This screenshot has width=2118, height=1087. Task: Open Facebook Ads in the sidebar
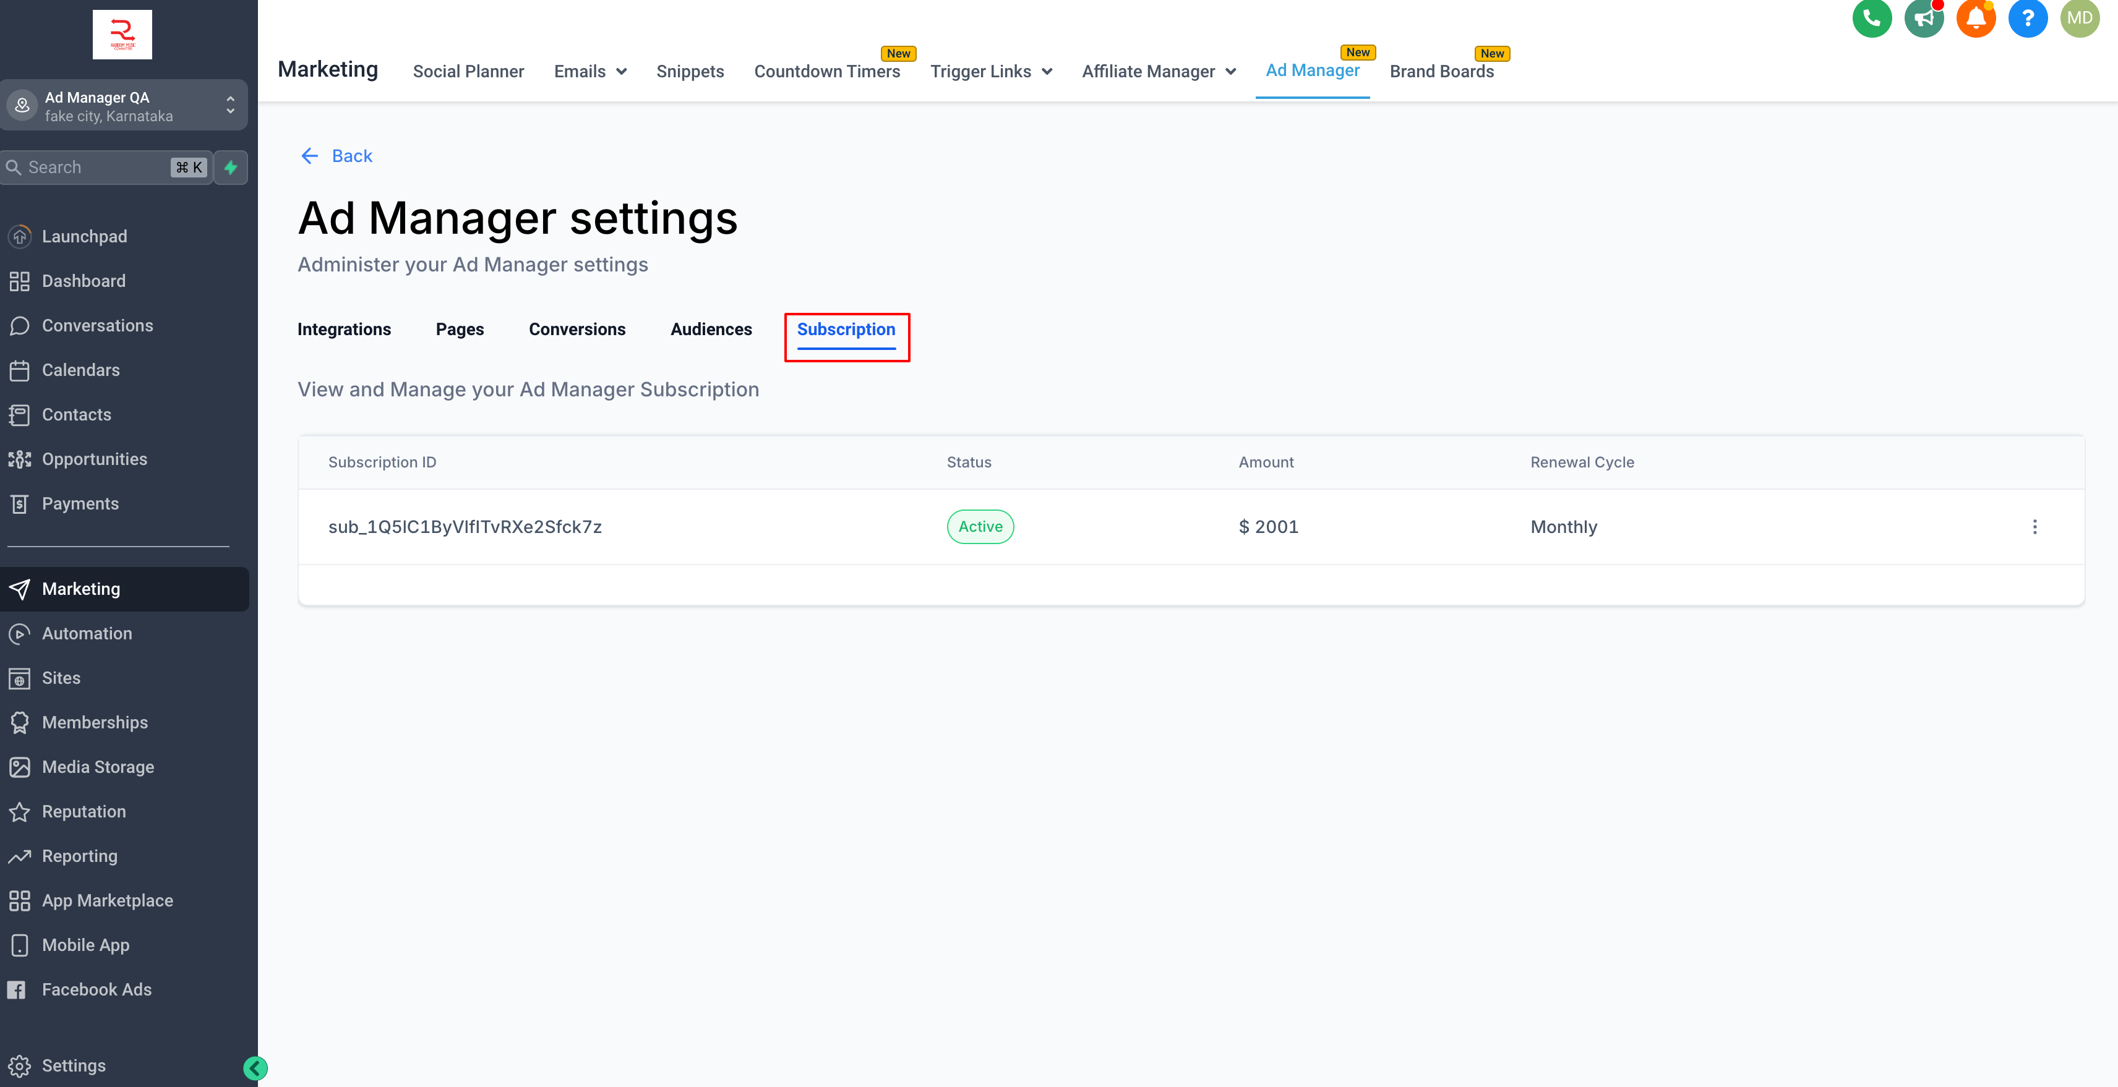pos(96,989)
